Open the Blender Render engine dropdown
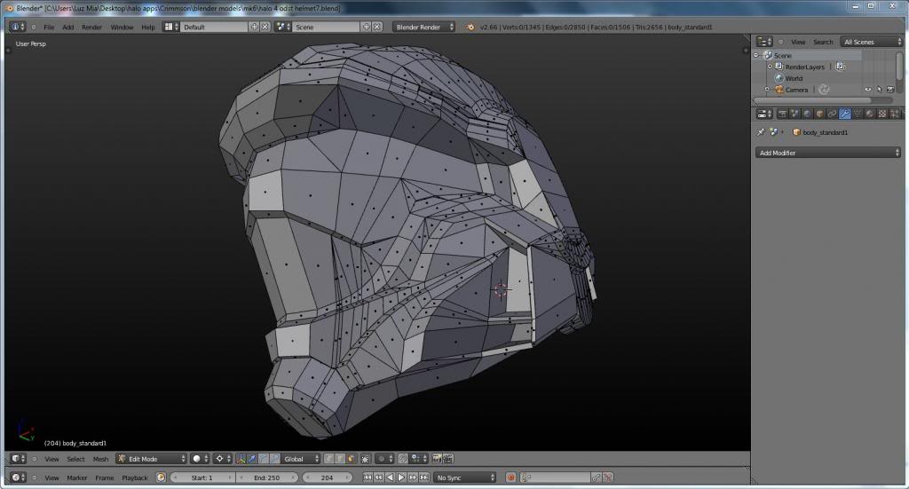Screen dimensions: 909x489 point(423,27)
